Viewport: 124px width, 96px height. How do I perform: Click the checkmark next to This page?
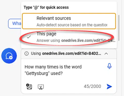coord(29,37)
